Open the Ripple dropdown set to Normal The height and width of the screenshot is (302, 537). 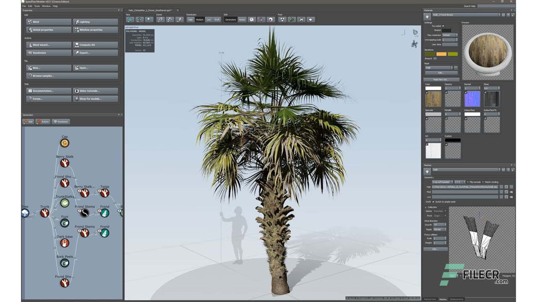(x=439, y=229)
